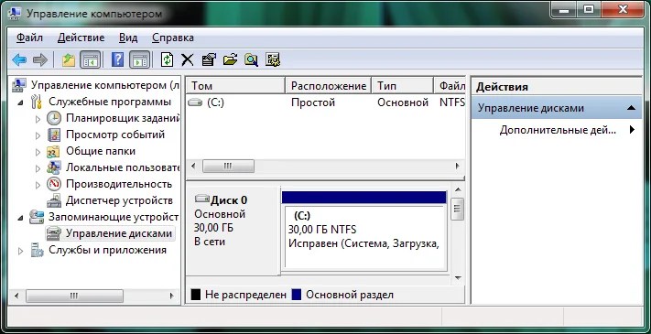Click the Up one level folder icon
Viewport: 651px width, 334px height.
coord(69,60)
